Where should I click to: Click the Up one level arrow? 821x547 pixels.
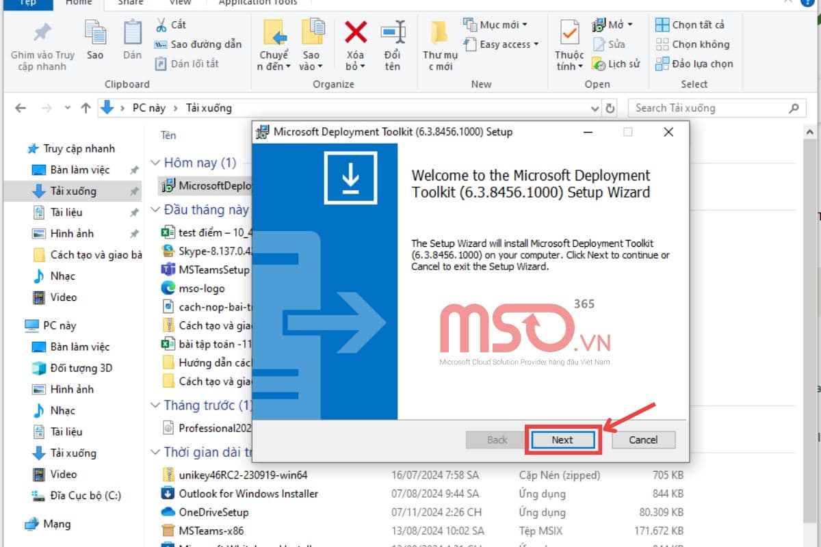click(x=86, y=108)
